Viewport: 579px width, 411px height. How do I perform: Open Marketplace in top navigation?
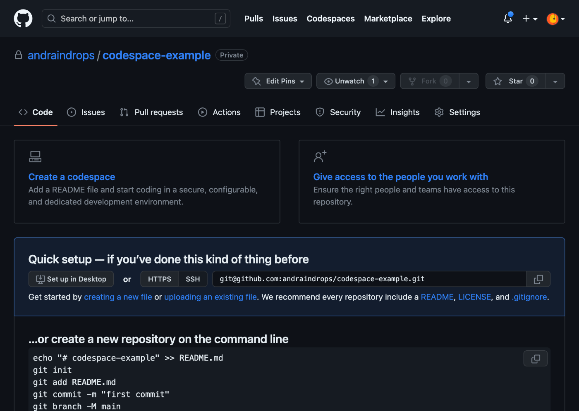click(388, 19)
